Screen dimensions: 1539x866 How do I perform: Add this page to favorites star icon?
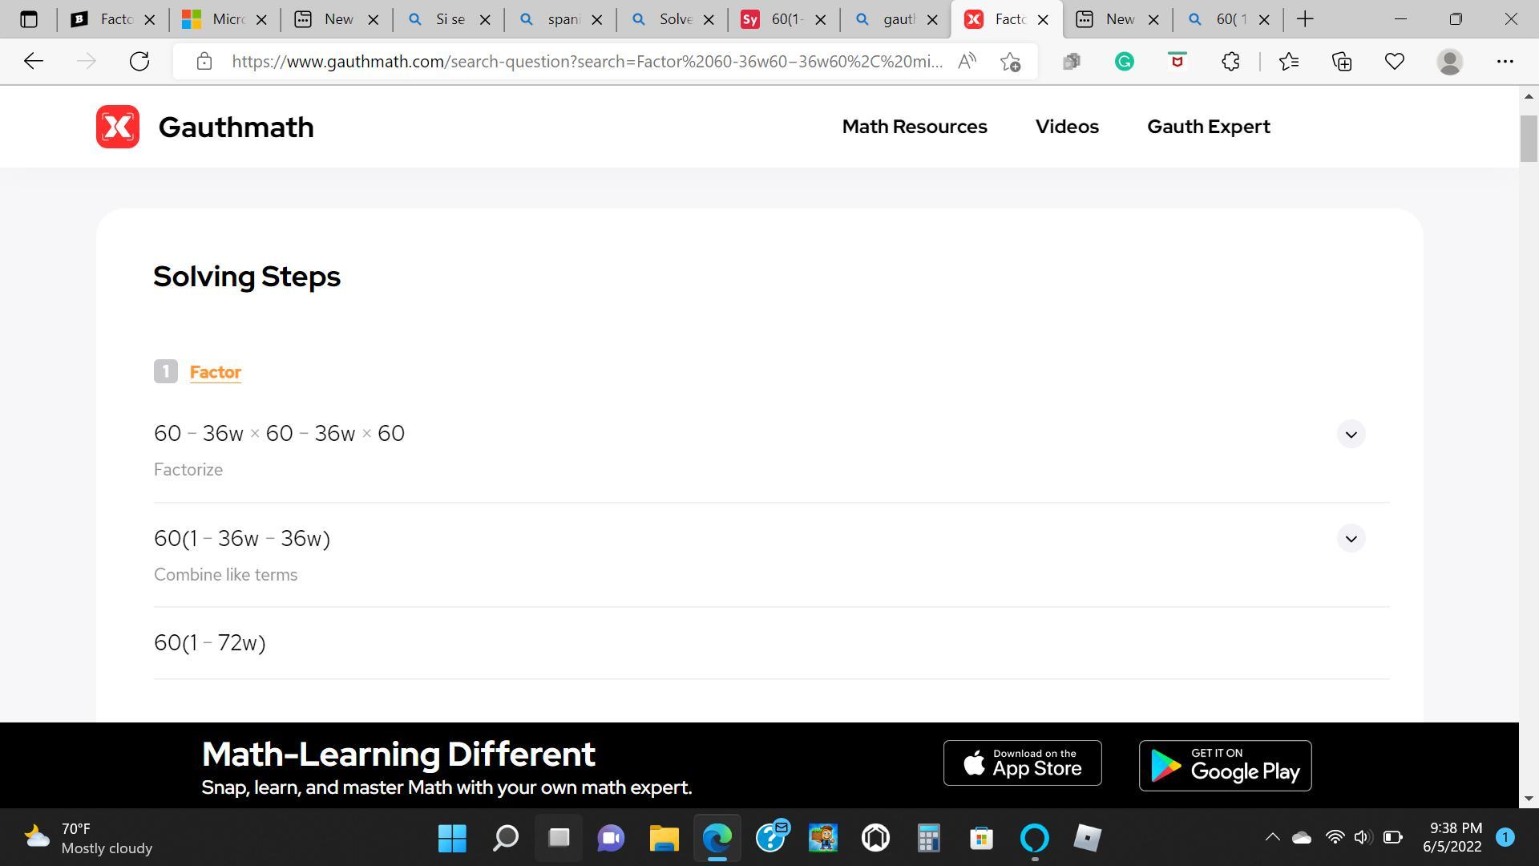pos(1010,61)
